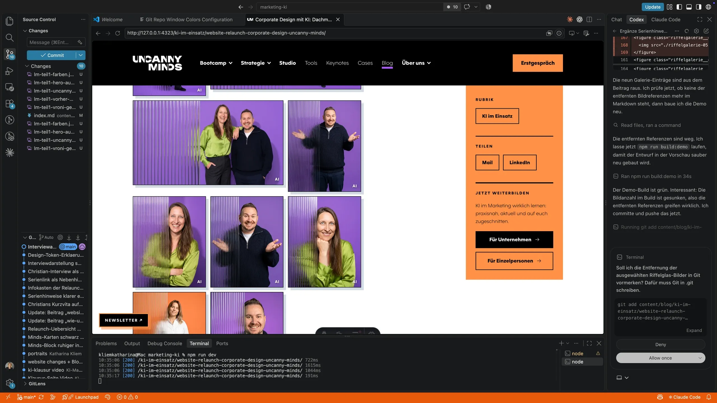Open the Allow once options dropdown

(700, 358)
